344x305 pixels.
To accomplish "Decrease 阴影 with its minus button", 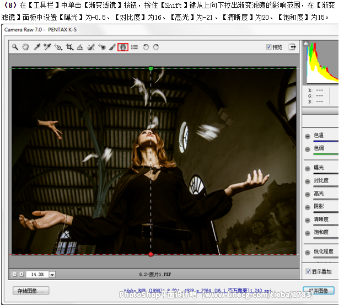I will (308, 207).
